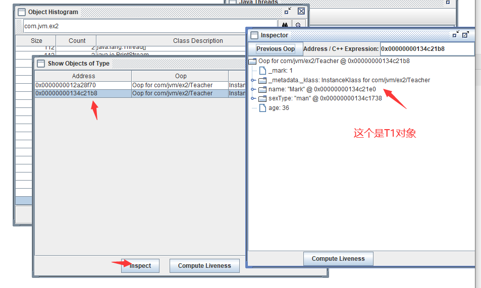Screen dimensions: 481x288
Task: Select the name: "Mark" tree item
Action: click(x=322, y=90)
